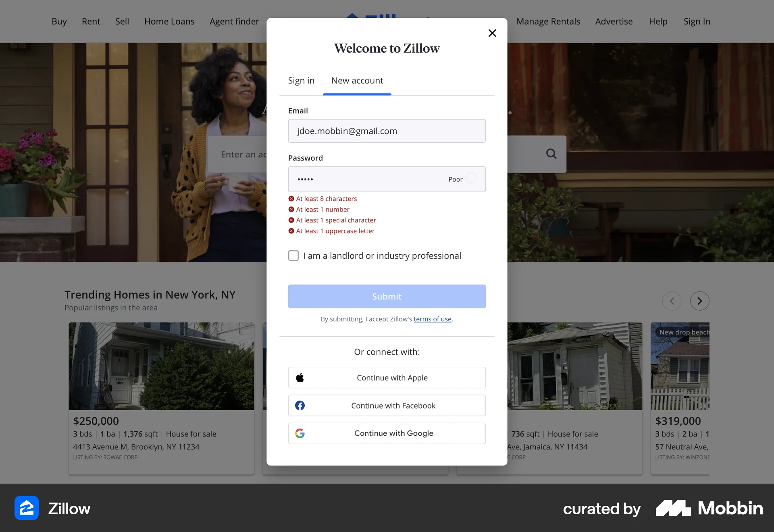Click the search magnifying glass icon
The image size is (774, 532).
551,154
